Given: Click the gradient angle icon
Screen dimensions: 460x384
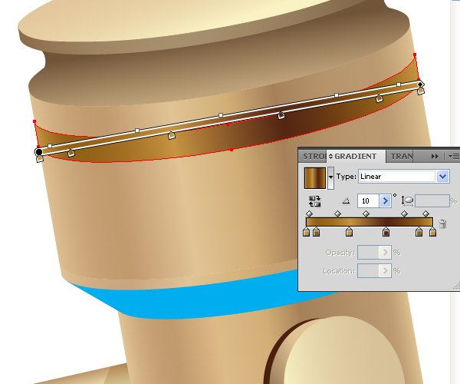Looking at the screenshot, I should click(347, 201).
